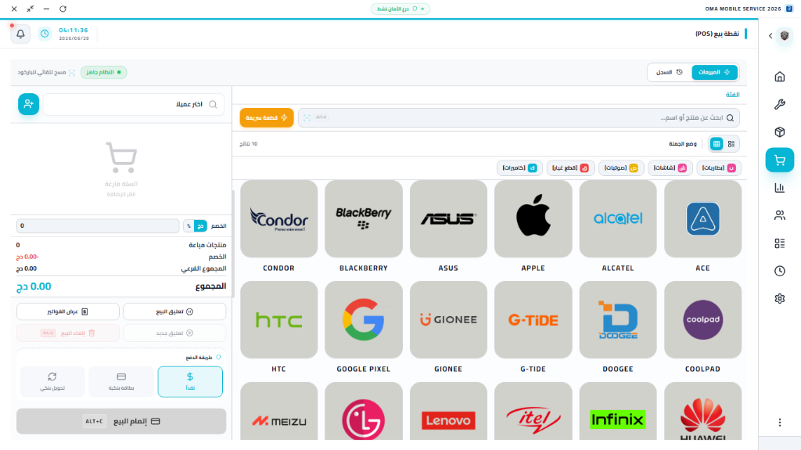
Task: Click the discount amount input field
Action: (98, 225)
